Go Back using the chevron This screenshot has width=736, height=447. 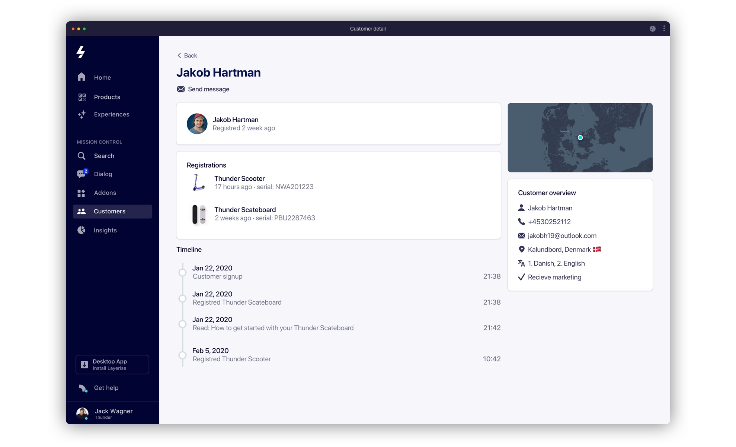179,56
